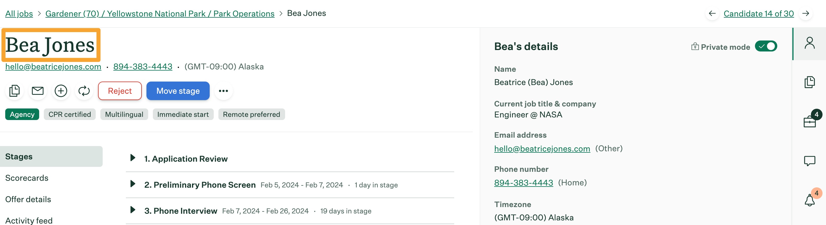The image size is (826, 225).
Task: Click the Reject button
Action: 120,91
